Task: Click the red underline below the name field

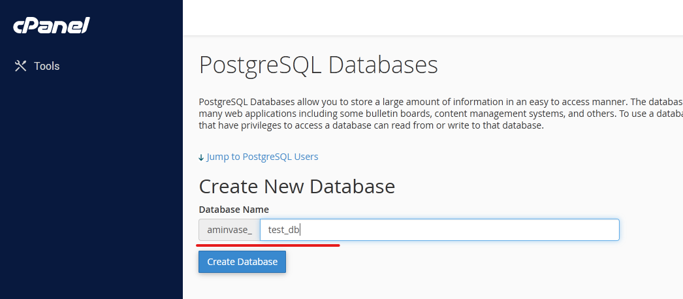Action: 268,245
